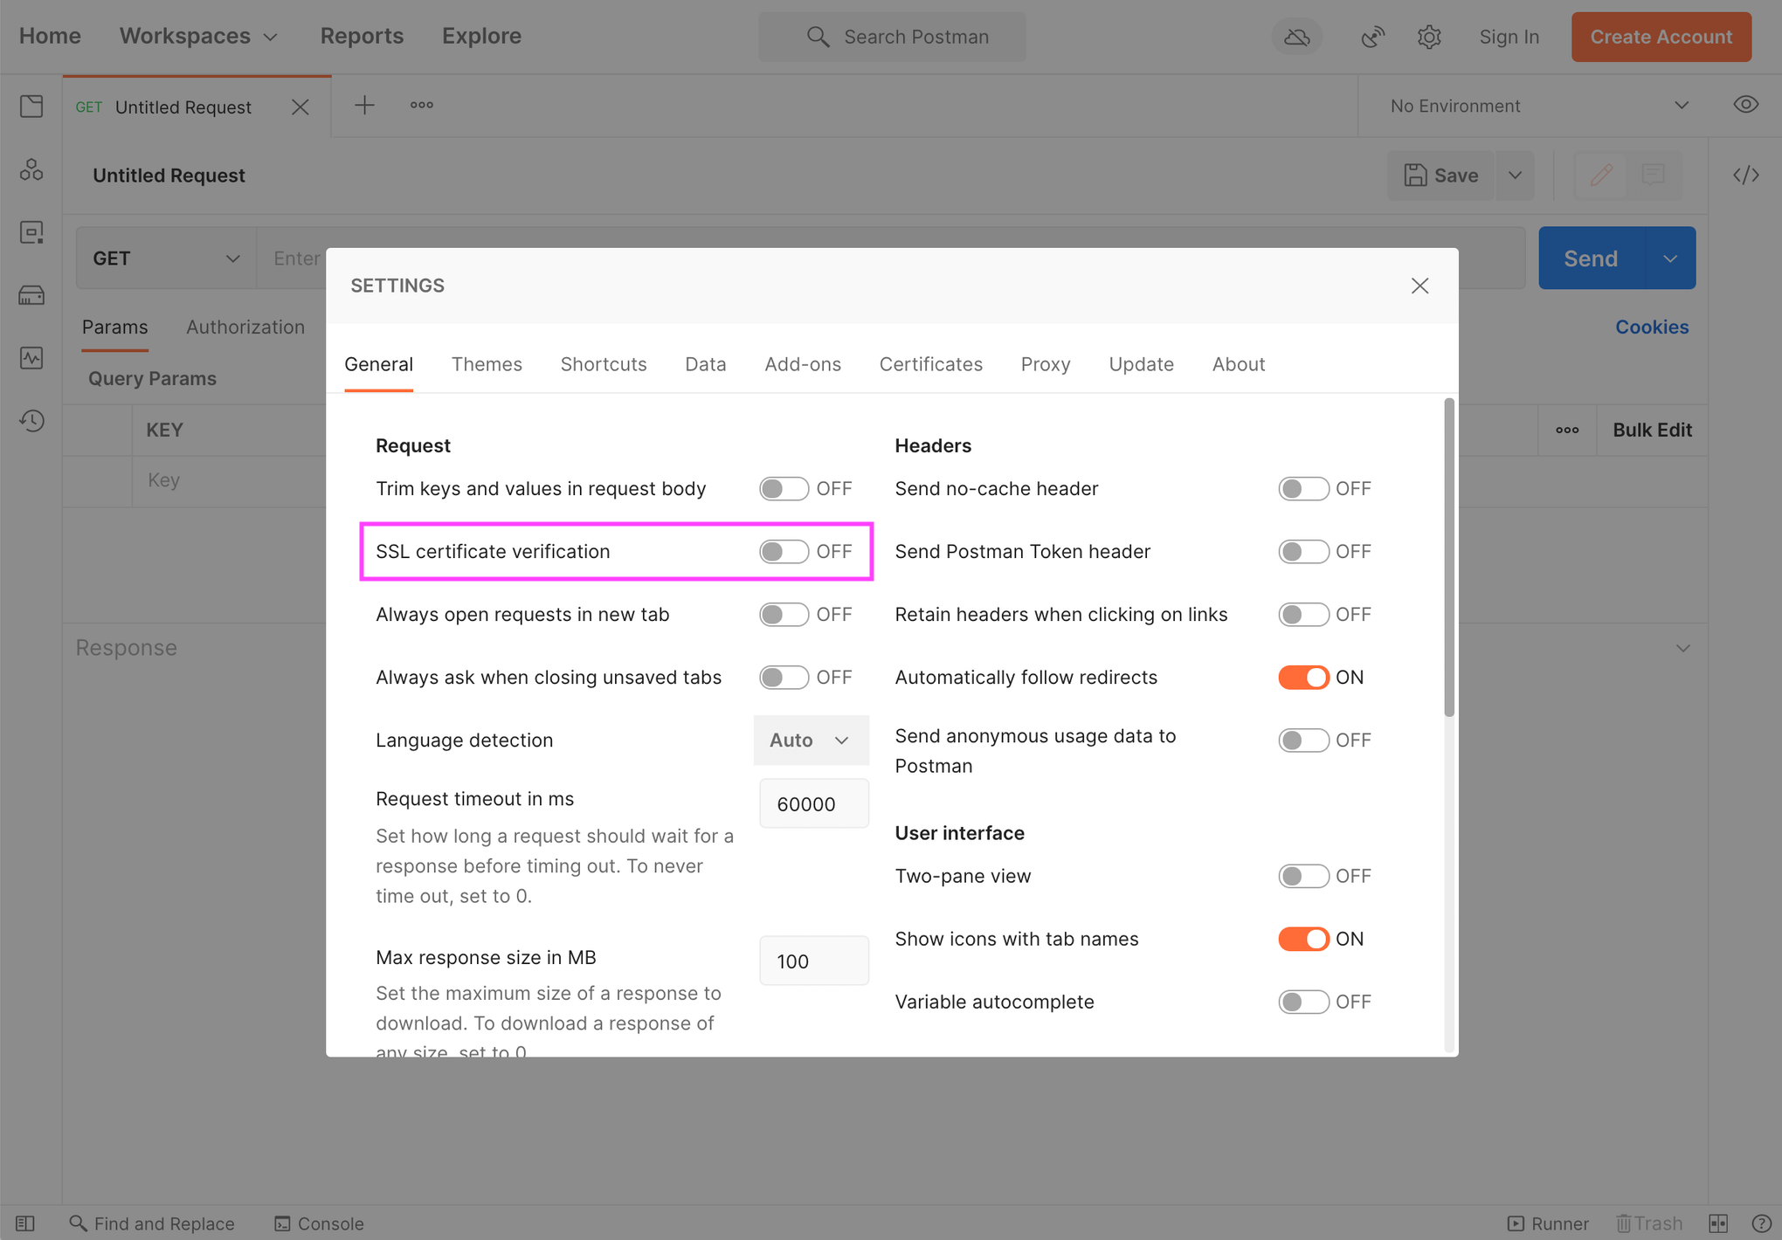The width and height of the screenshot is (1782, 1240).
Task: Click the Collections sidebar icon
Action: tap(31, 104)
